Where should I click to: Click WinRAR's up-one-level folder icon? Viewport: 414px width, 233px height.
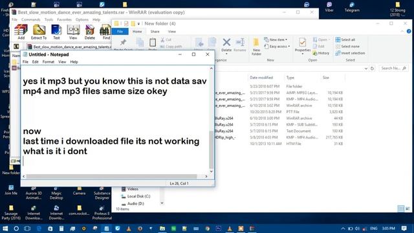tap(16, 47)
